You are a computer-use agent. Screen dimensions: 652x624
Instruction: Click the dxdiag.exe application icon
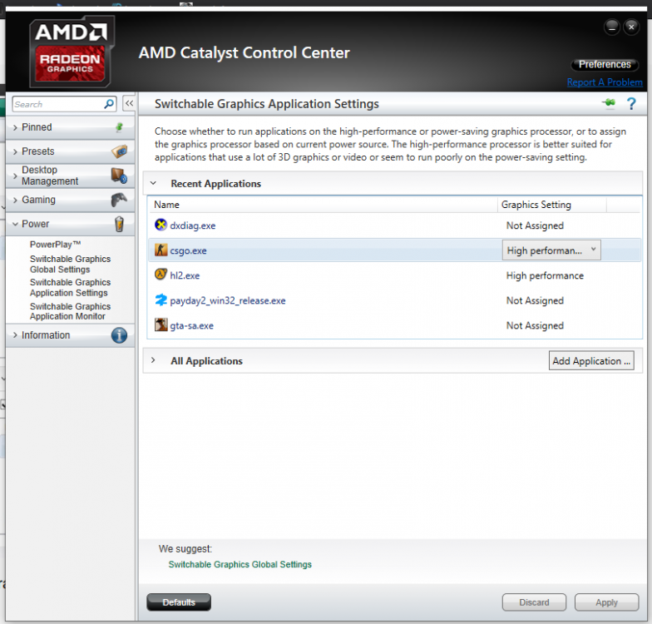(x=161, y=225)
